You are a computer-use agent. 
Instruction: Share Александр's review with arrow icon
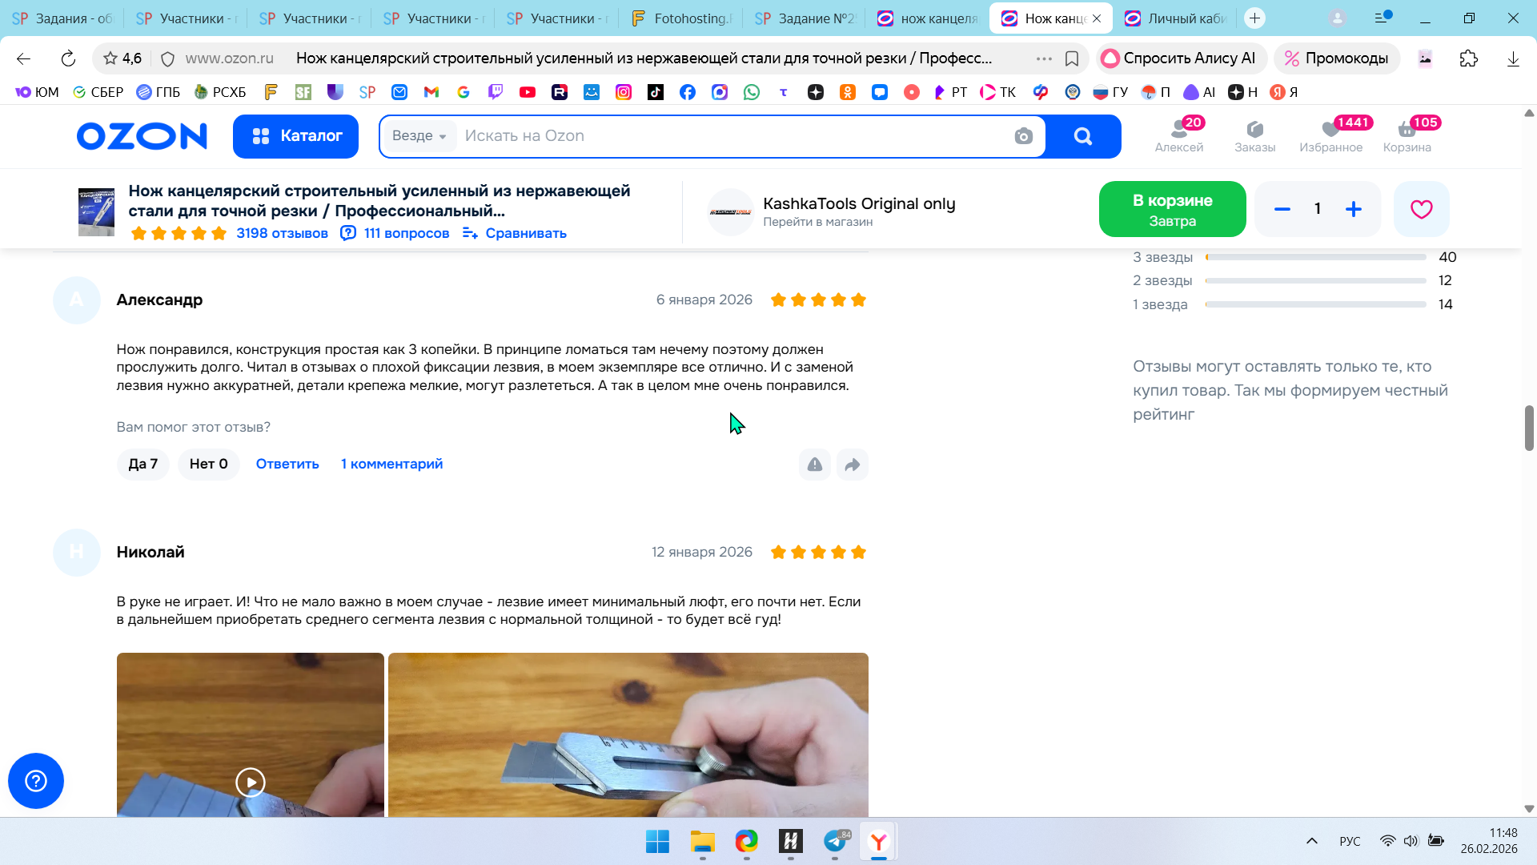tap(853, 465)
